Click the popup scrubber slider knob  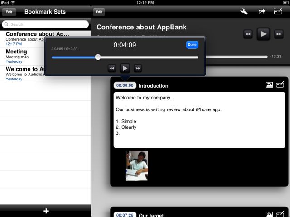coord(98,57)
